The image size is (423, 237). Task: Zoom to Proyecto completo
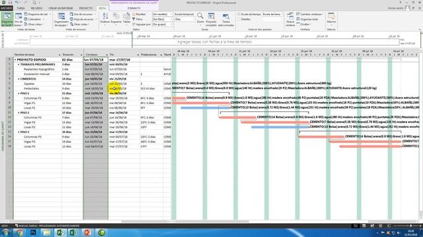(211, 19)
